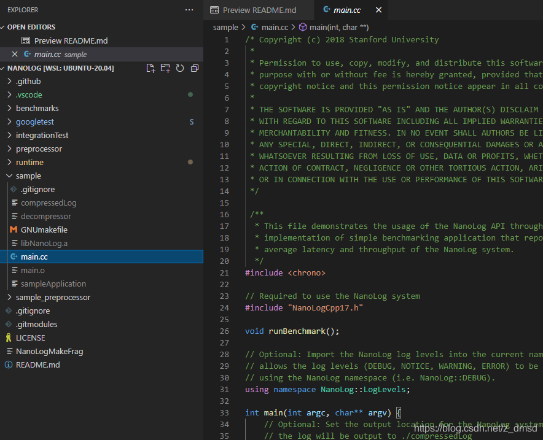Viewport: 543px width, 440px height.
Task: Click the file icon beside libNanoLog.a
Action: [x=15, y=243]
